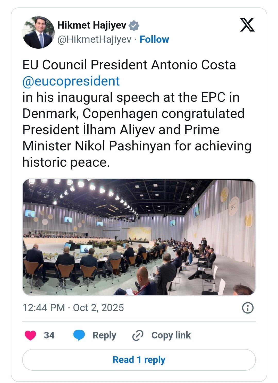Screen dimensions: 278x383
Task: Click the blue reply speech bubble icon
Action: tap(79, 335)
